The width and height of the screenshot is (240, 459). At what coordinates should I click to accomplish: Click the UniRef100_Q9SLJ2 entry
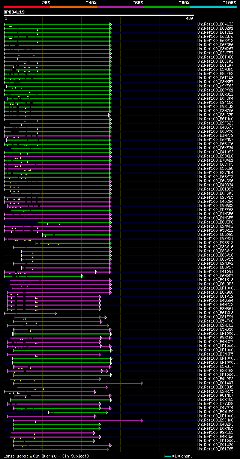tap(215, 107)
